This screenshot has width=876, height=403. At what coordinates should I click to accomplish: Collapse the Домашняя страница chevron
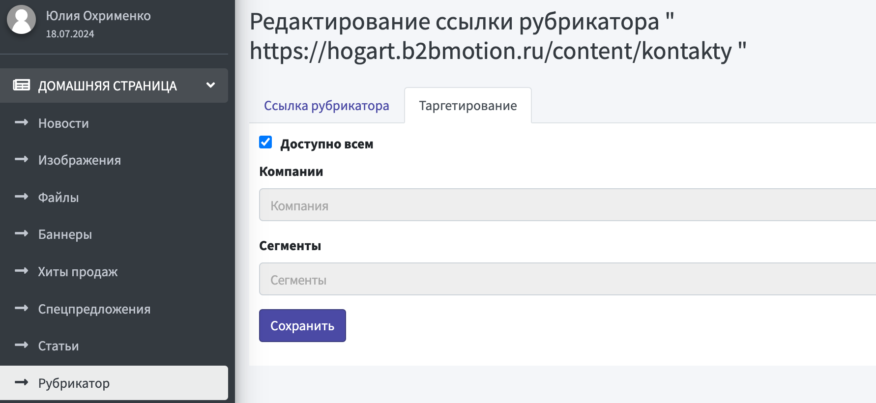pyautogui.click(x=210, y=85)
